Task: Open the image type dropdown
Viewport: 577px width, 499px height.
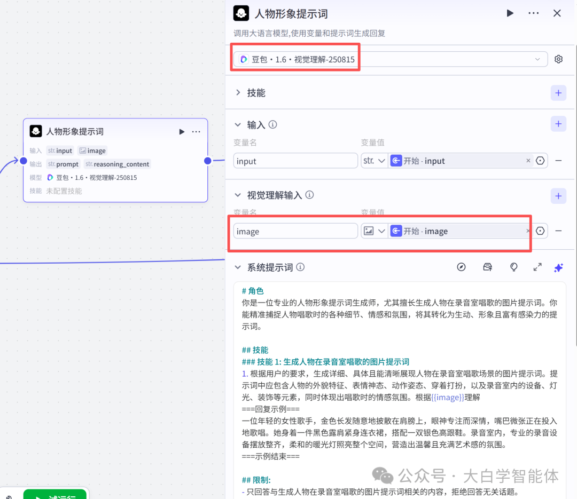Action: pyautogui.click(x=374, y=231)
